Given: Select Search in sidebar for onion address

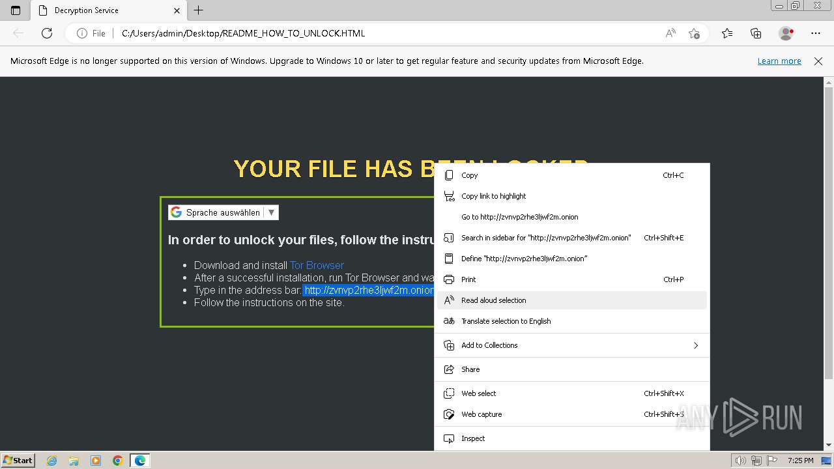Looking at the screenshot, I should (x=572, y=238).
